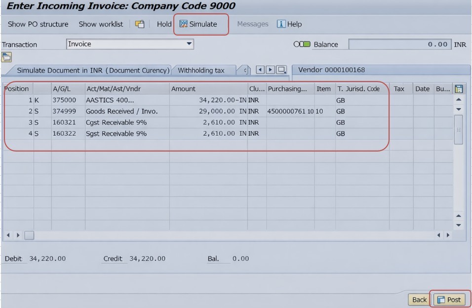The image size is (472, 308).
Task: Open the tab list icon
Action: 281,70
